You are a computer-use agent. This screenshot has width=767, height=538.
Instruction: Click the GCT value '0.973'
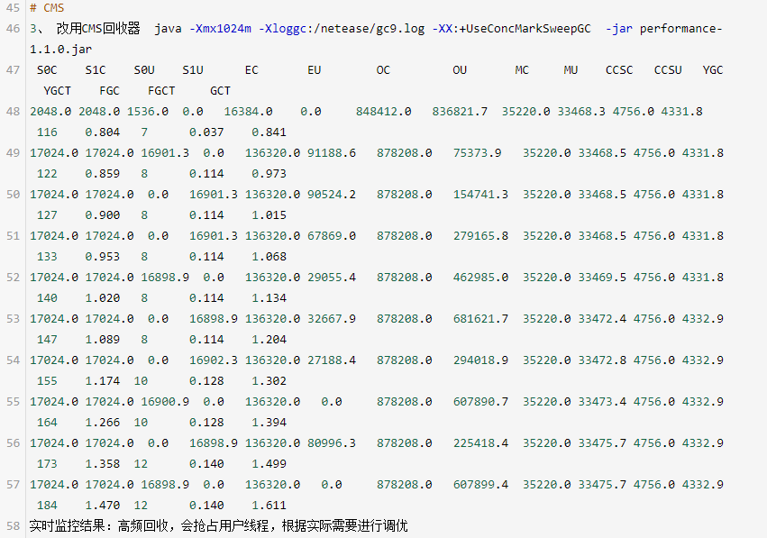coord(269,174)
